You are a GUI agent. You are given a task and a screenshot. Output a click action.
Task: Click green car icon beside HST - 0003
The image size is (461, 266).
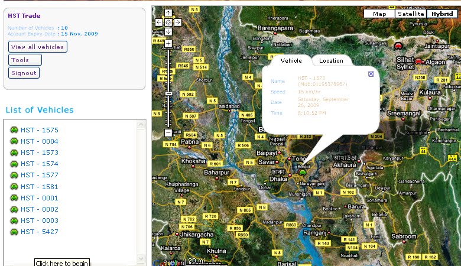click(14, 220)
